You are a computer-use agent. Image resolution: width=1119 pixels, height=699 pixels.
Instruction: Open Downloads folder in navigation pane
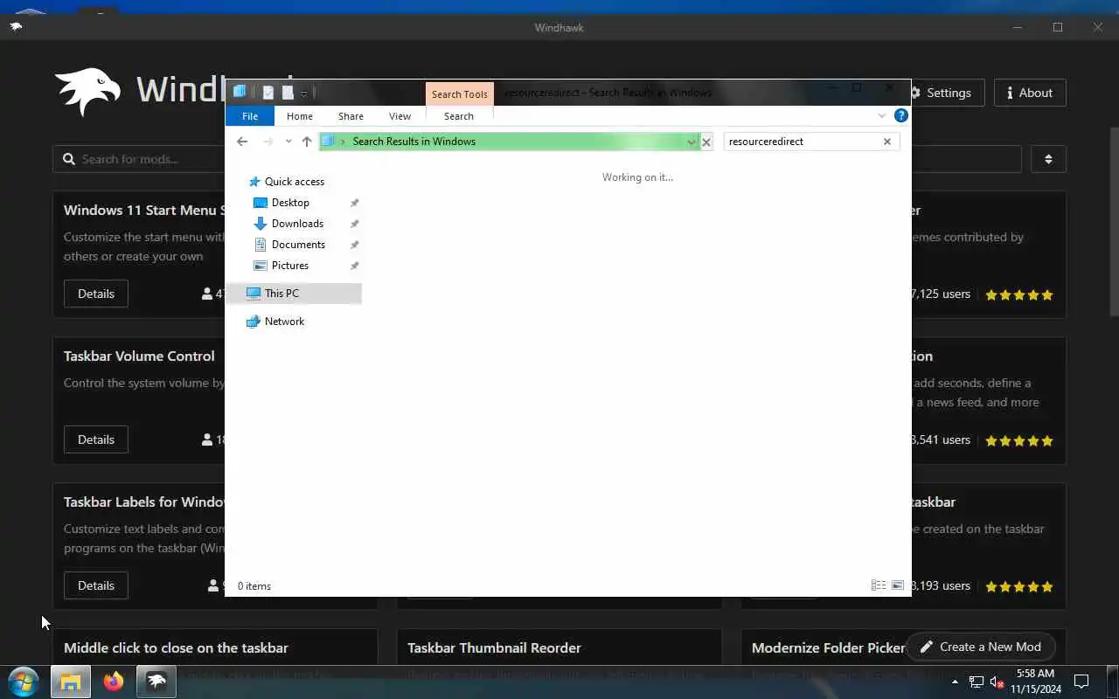pyautogui.click(x=297, y=224)
